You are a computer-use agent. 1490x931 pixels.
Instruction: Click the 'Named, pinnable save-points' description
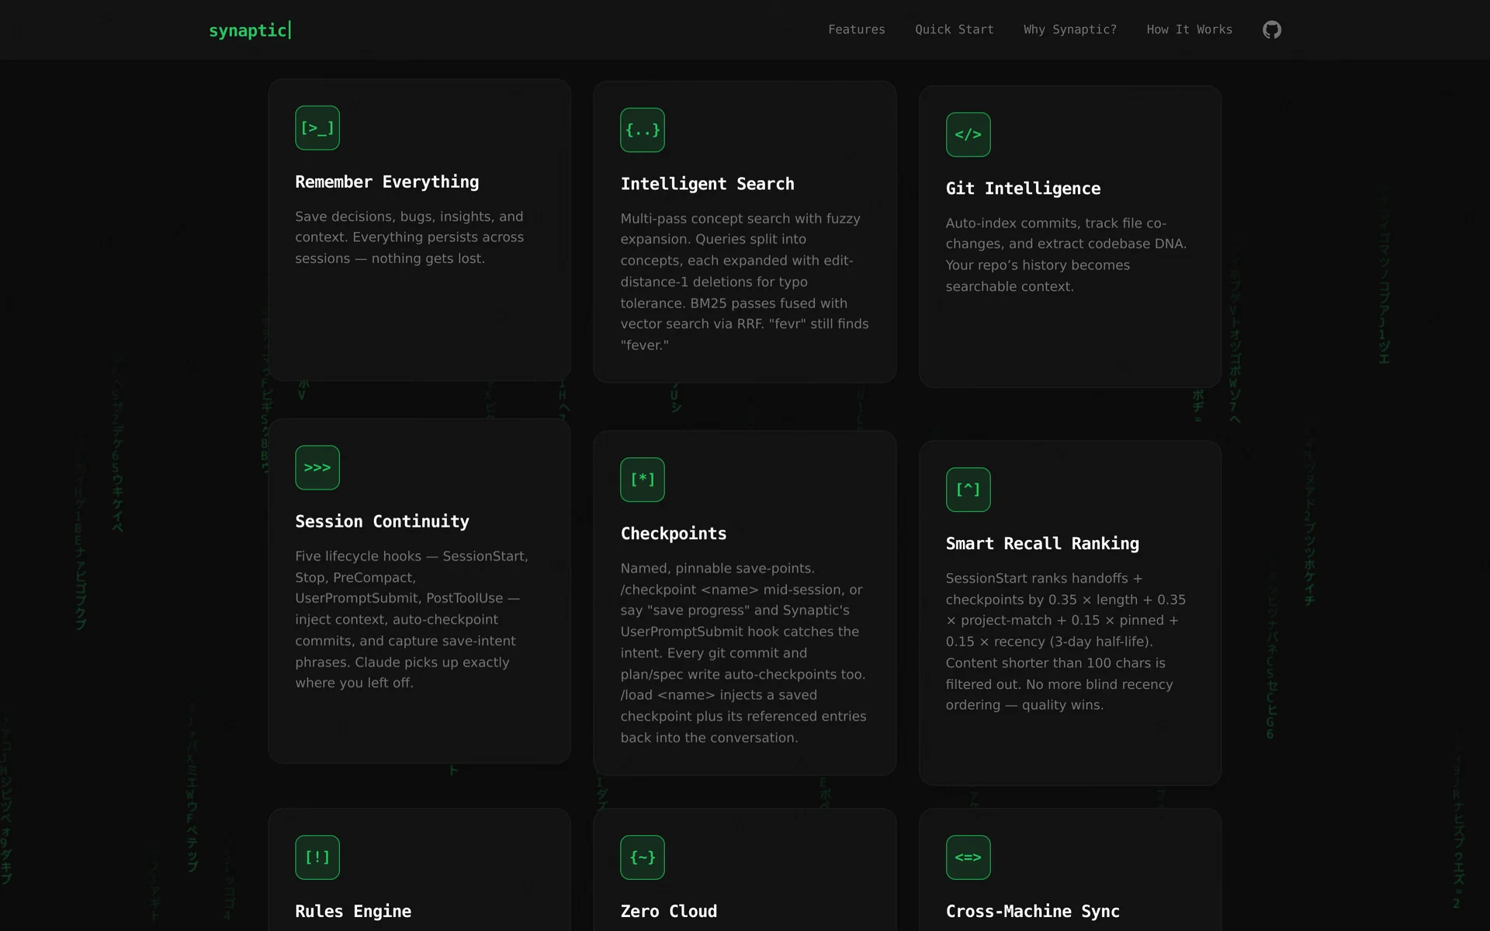[743, 653]
